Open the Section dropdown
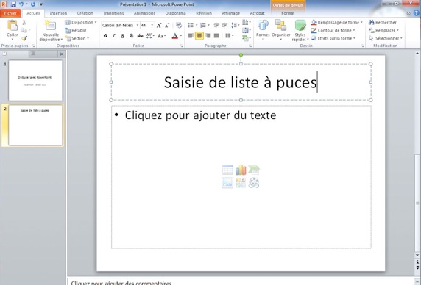The width and height of the screenshot is (421, 285). [x=77, y=38]
